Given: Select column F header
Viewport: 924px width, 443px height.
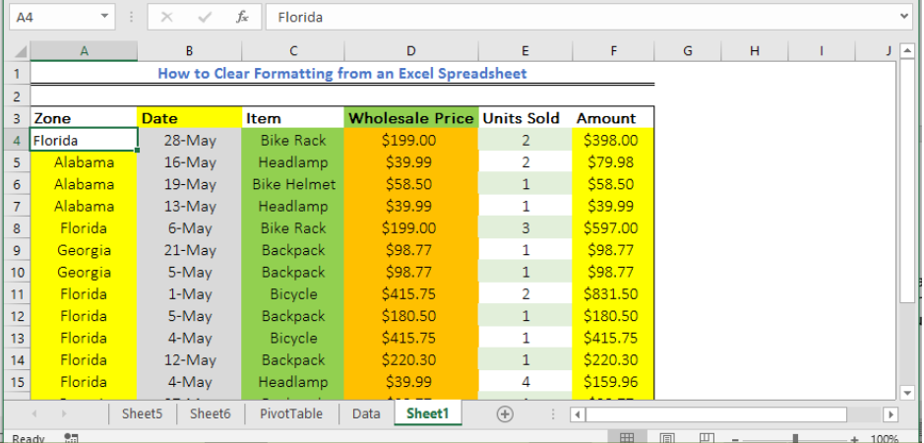Looking at the screenshot, I should [613, 51].
